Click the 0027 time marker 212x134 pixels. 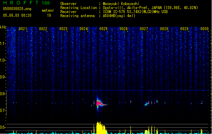(x=144, y=29)
